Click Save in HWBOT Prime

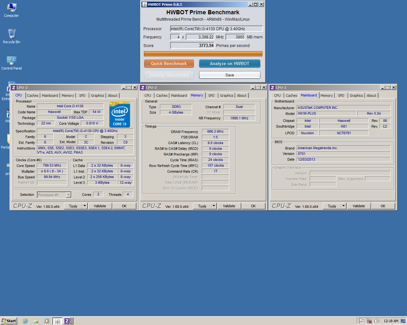(230, 75)
